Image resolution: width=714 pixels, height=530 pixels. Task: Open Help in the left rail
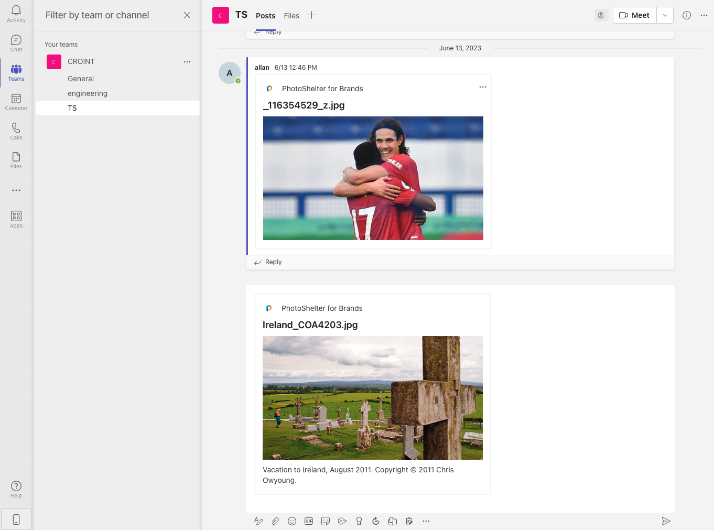pos(16,490)
